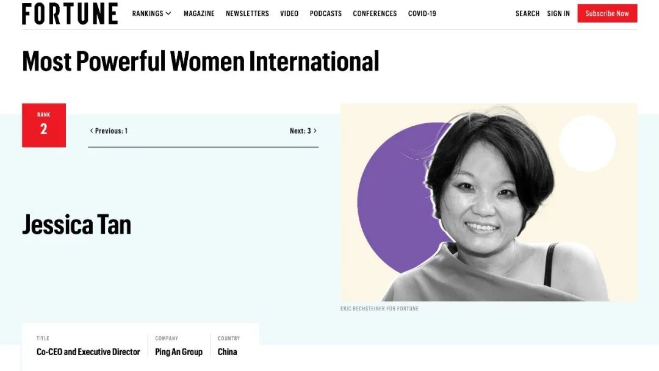Open the Video section
Viewport: 659px width, 371px height.
pyautogui.click(x=289, y=13)
